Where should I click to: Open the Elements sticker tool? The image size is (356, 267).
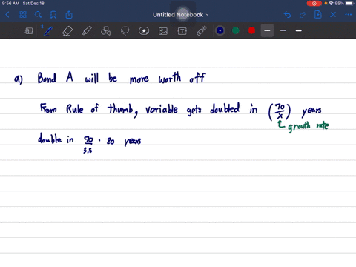click(144, 31)
